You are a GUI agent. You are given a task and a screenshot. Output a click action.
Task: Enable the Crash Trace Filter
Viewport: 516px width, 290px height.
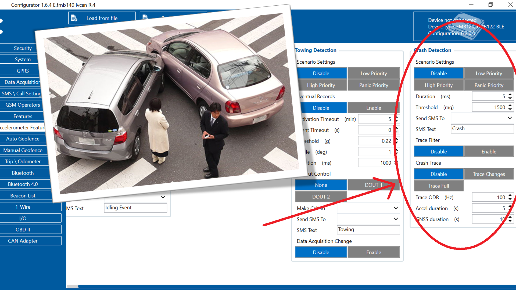(489, 151)
